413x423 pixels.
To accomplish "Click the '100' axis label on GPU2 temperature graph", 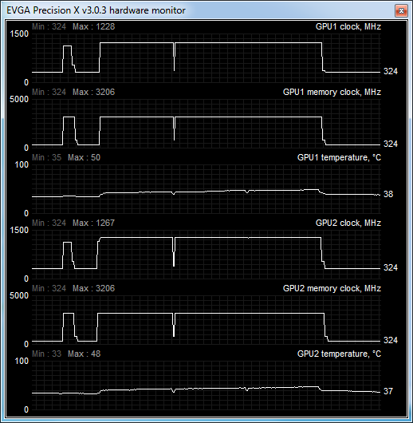I will pos(22,362).
